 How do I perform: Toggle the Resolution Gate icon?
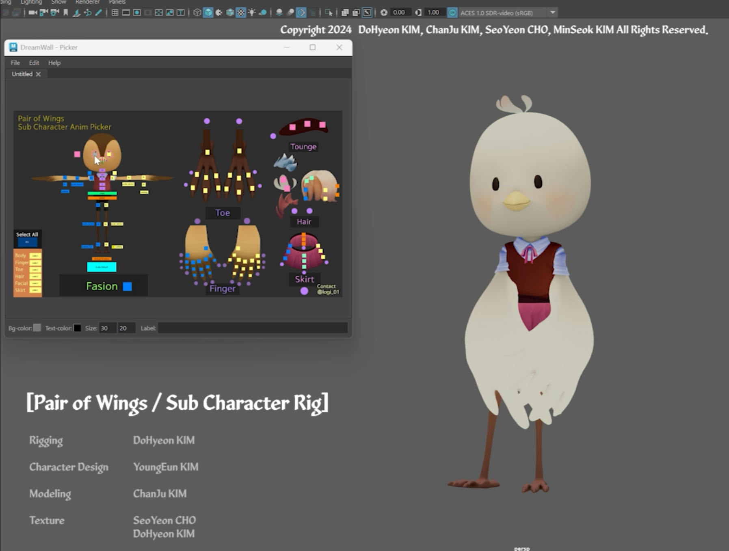tap(137, 13)
